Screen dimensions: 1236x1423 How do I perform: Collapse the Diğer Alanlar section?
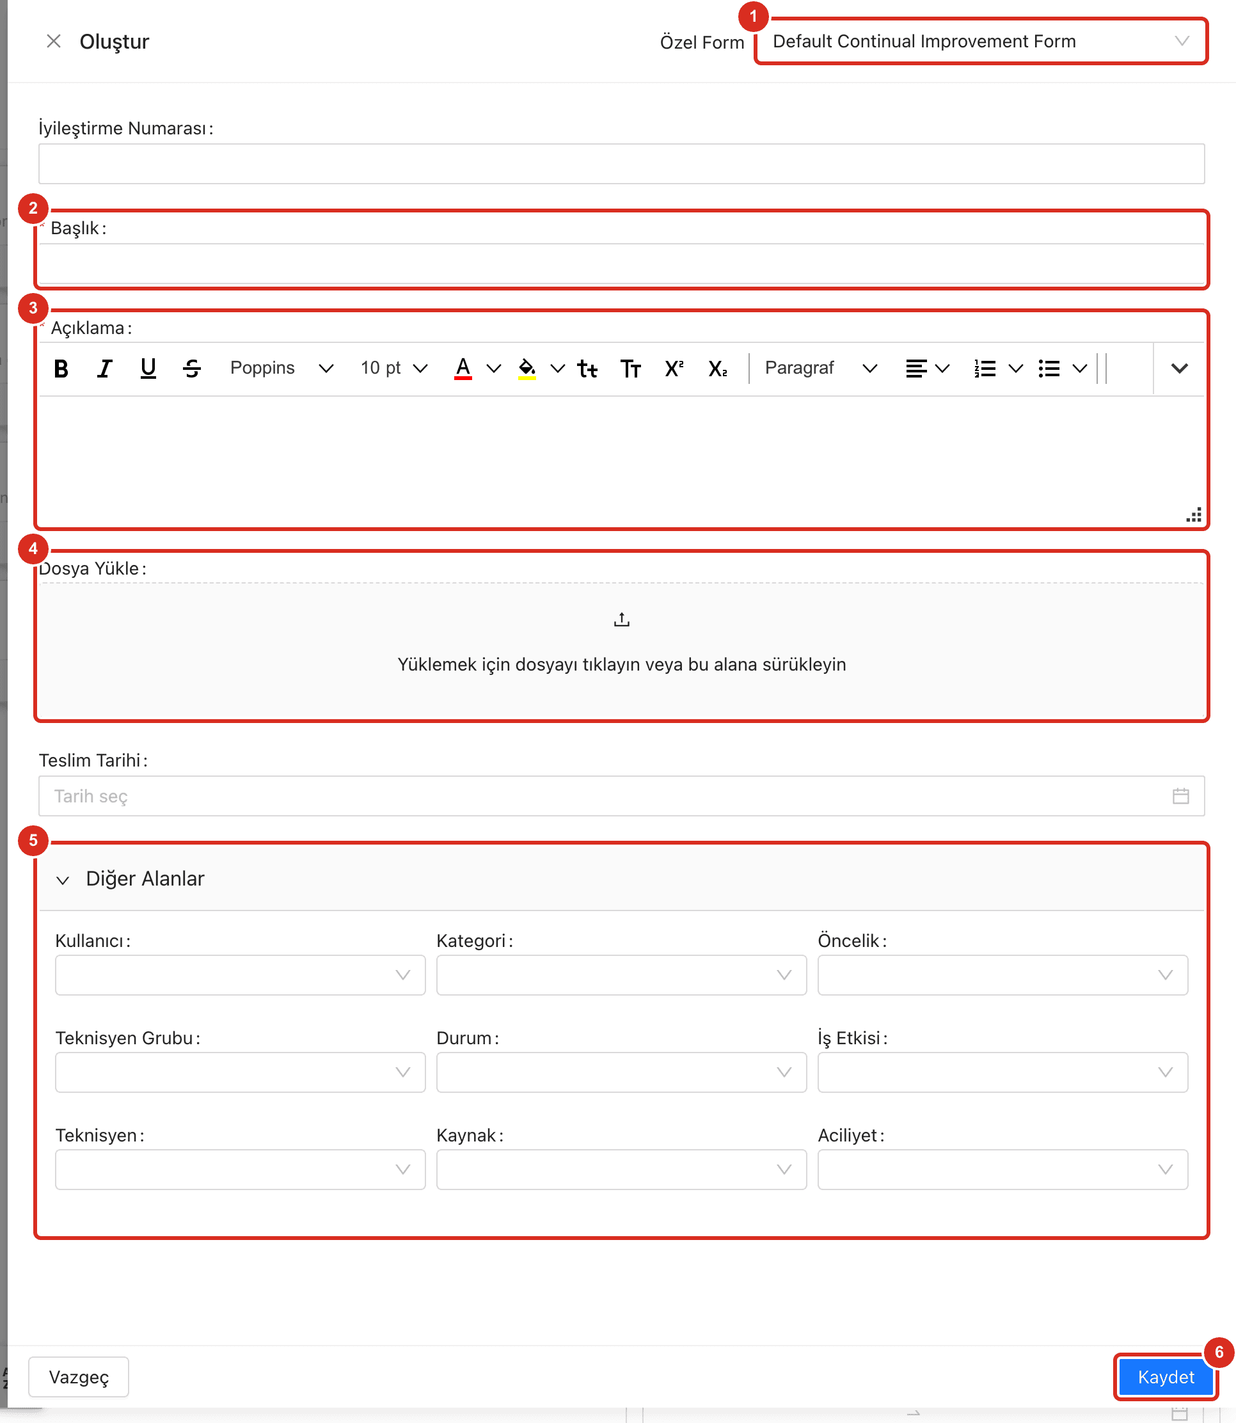[63, 880]
